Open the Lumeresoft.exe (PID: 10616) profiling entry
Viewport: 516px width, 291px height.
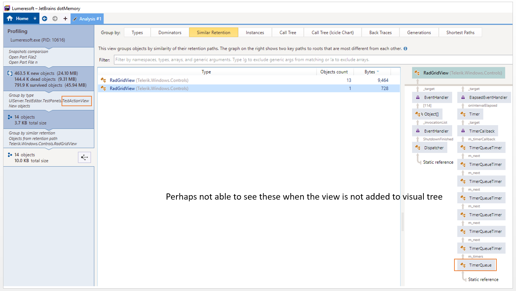37,40
